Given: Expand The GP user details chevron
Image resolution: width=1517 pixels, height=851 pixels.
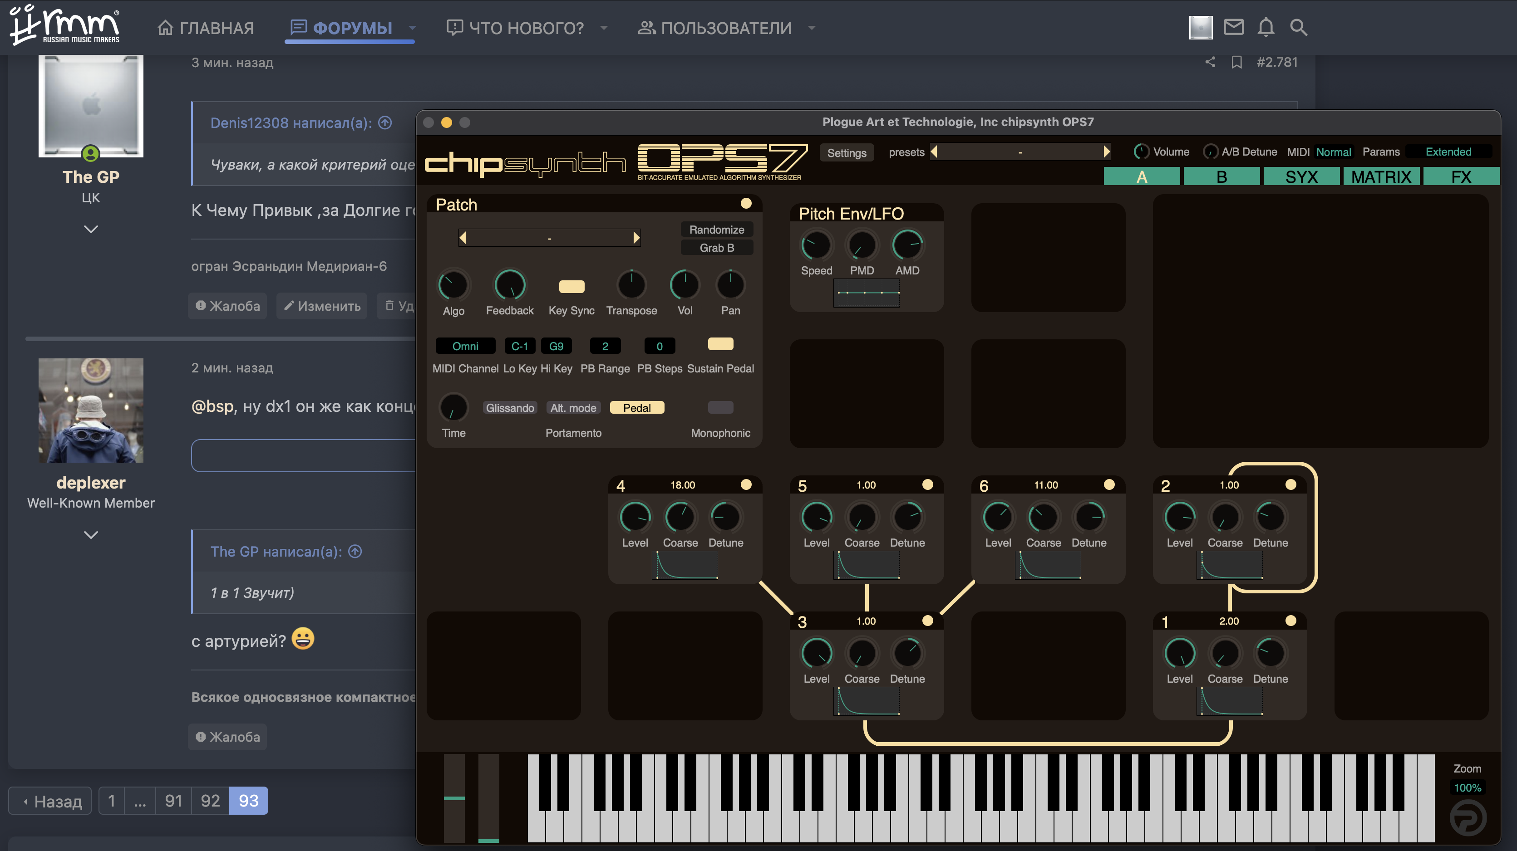Looking at the screenshot, I should pyautogui.click(x=91, y=229).
